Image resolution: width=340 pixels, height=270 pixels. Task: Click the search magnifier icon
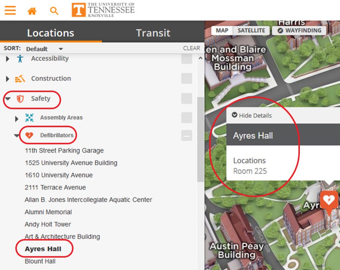pos(54,11)
